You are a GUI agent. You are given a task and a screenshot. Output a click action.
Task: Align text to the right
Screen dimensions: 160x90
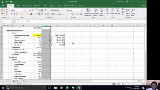[42, 14]
